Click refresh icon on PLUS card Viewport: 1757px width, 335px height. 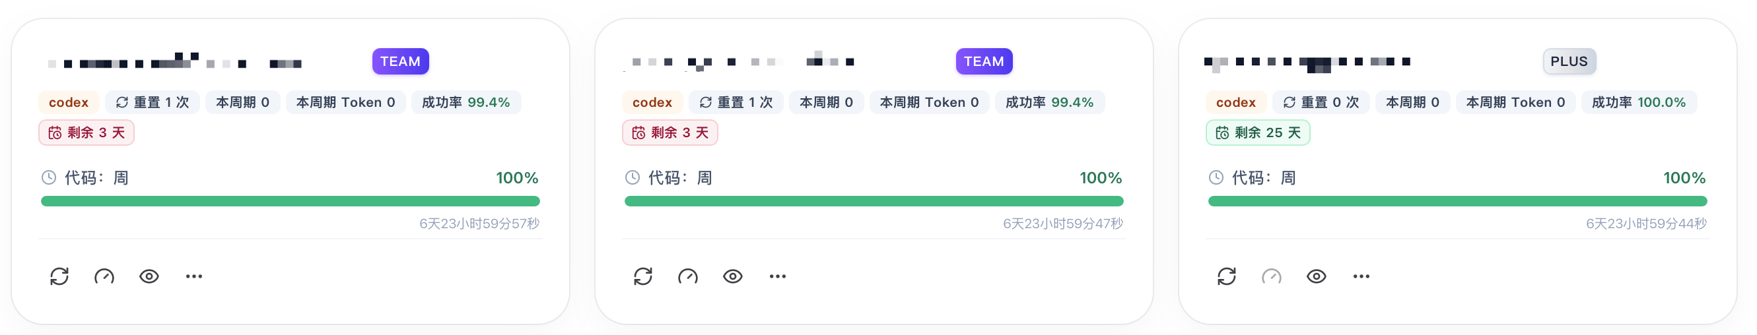(1227, 276)
